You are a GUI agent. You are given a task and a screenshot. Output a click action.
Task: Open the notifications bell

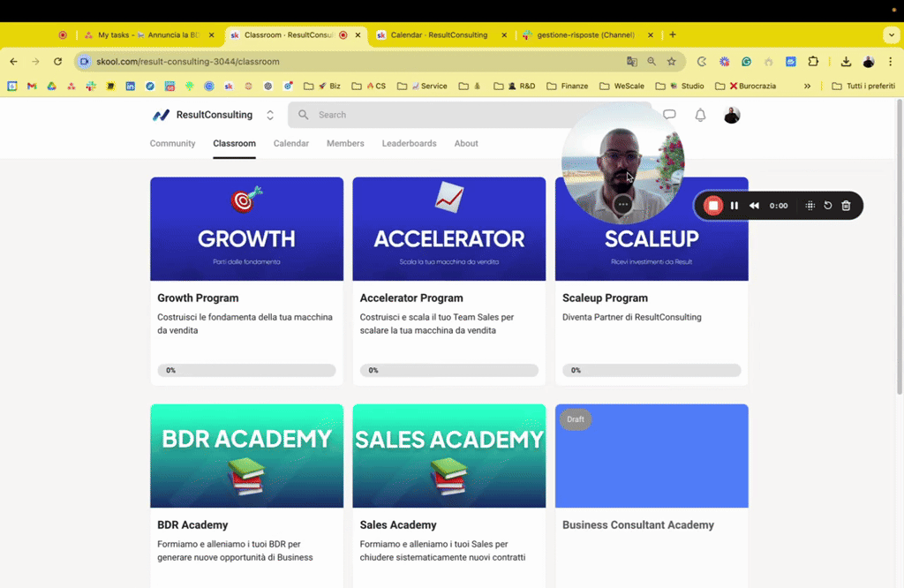click(x=700, y=114)
